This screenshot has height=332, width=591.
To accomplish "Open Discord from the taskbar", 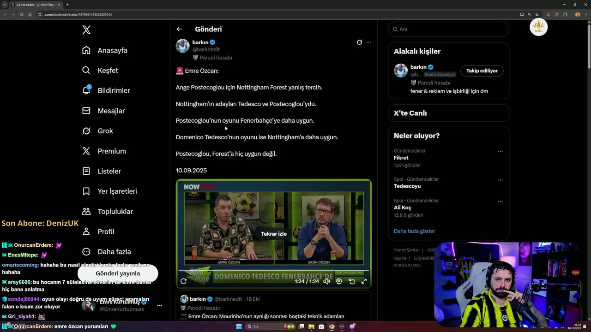I will [352, 326].
